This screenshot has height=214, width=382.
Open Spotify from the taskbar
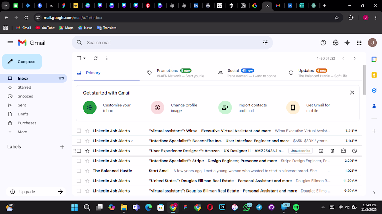tap(296, 207)
